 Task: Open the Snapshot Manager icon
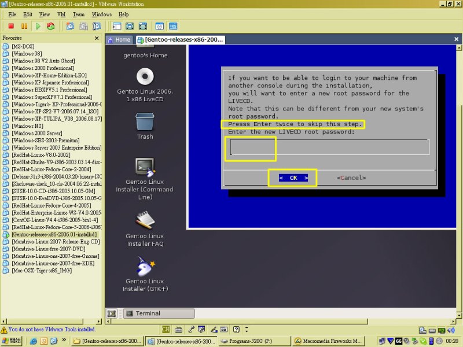click(x=97, y=26)
